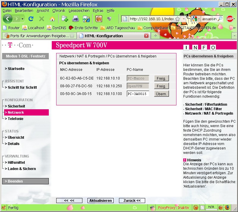
Task: Show more bookmarks with the chevron
Action: [234, 28]
